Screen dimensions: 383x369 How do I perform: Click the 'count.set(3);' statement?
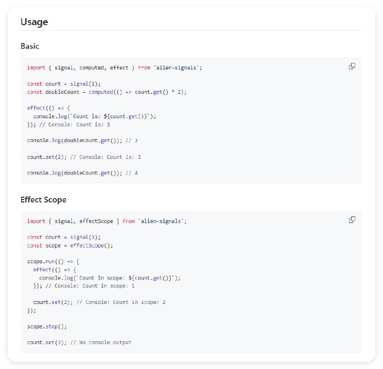point(46,343)
